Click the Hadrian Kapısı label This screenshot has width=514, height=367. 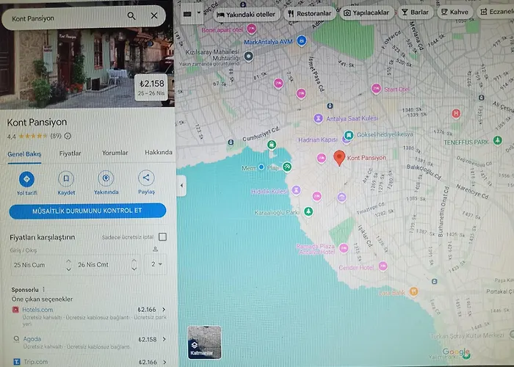317,140
